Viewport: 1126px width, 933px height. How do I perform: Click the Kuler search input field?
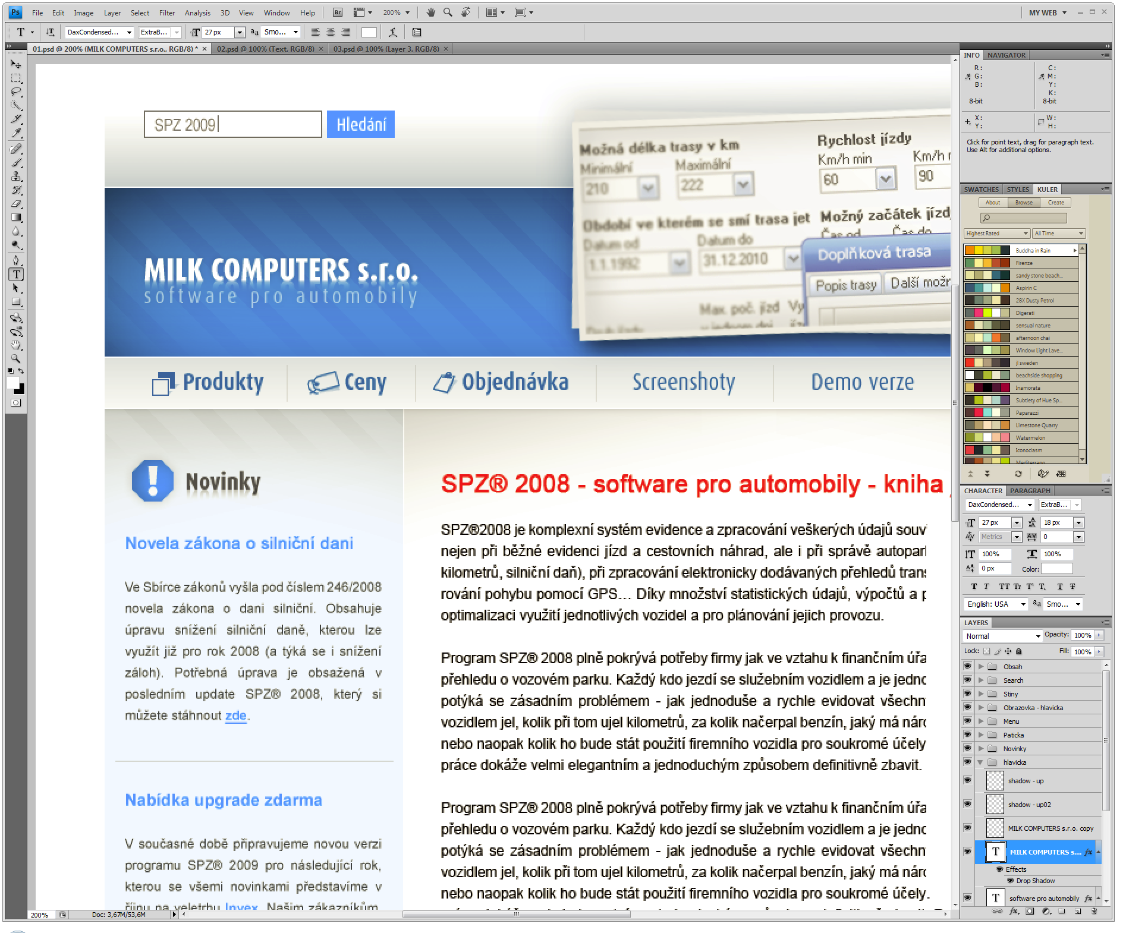(1023, 218)
